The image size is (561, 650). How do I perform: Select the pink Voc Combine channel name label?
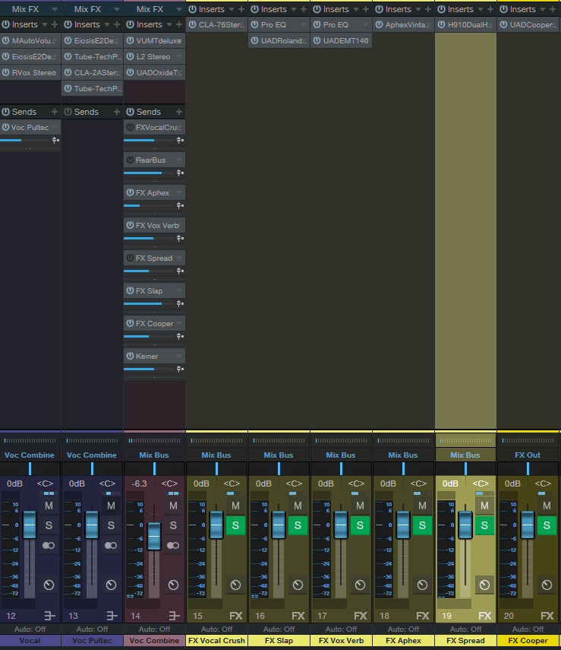point(154,640)
